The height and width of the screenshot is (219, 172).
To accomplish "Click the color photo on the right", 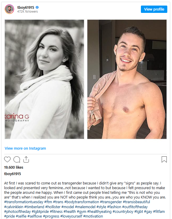I will [x=127, y=79].
